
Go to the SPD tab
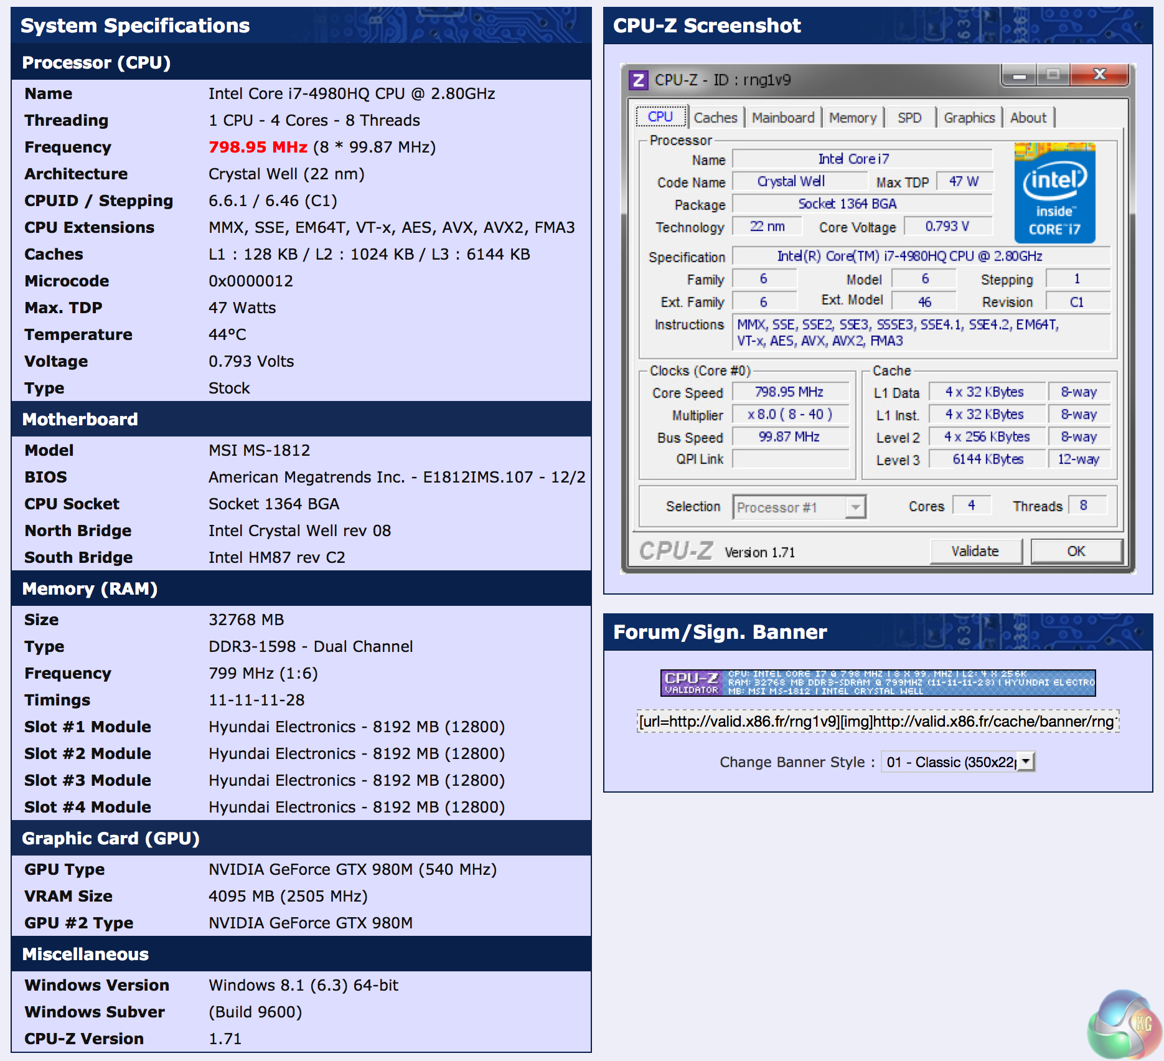point(909,118)
